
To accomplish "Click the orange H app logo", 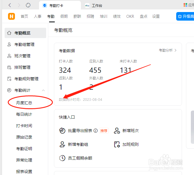I will [x=11, y=16].
